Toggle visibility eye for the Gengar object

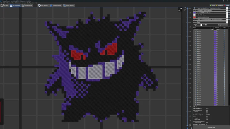(212, 30)
